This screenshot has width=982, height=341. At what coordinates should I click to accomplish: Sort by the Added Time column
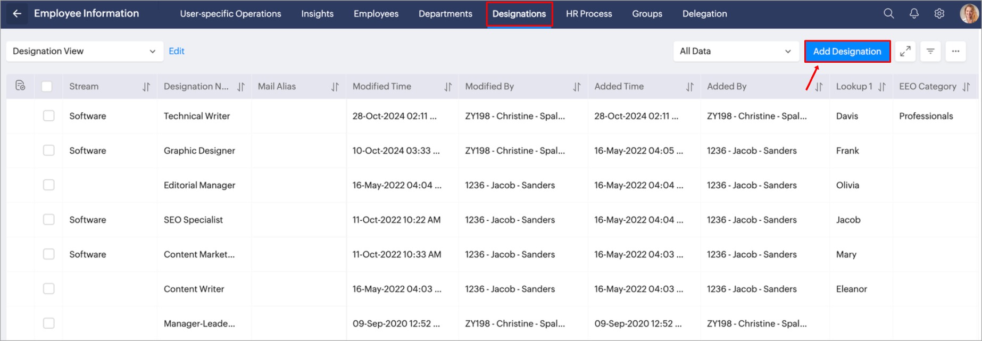point(689,87)
